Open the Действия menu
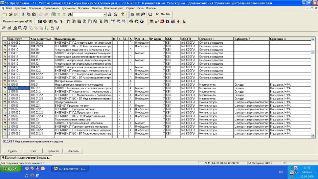318x179 pixels. click(20, 8)
